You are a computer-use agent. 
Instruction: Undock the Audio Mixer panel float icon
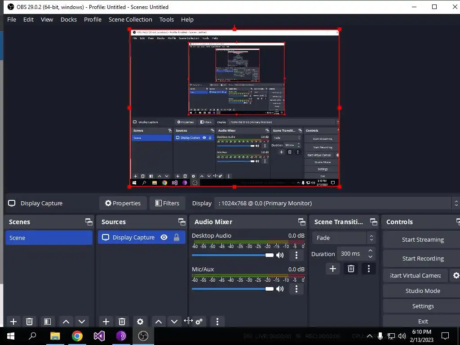(x=301, y=222)
